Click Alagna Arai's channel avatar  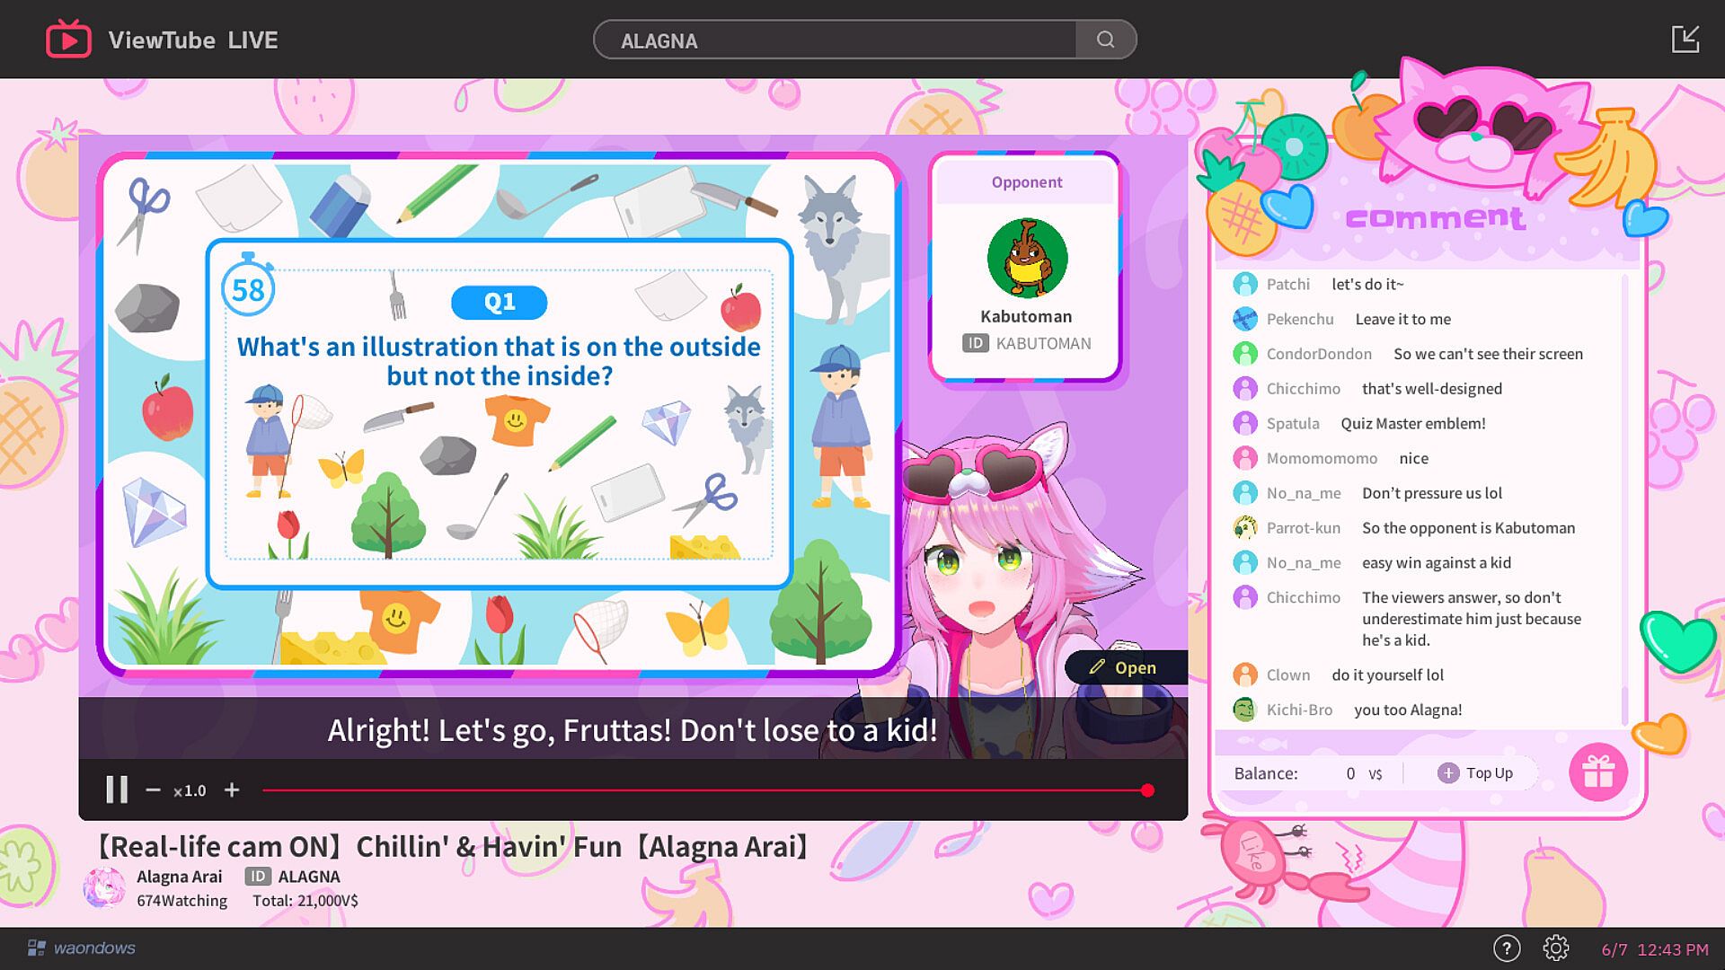point(104,887)
